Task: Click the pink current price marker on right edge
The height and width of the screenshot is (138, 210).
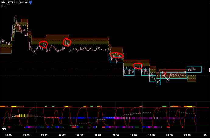Action: tap(209, 70)
